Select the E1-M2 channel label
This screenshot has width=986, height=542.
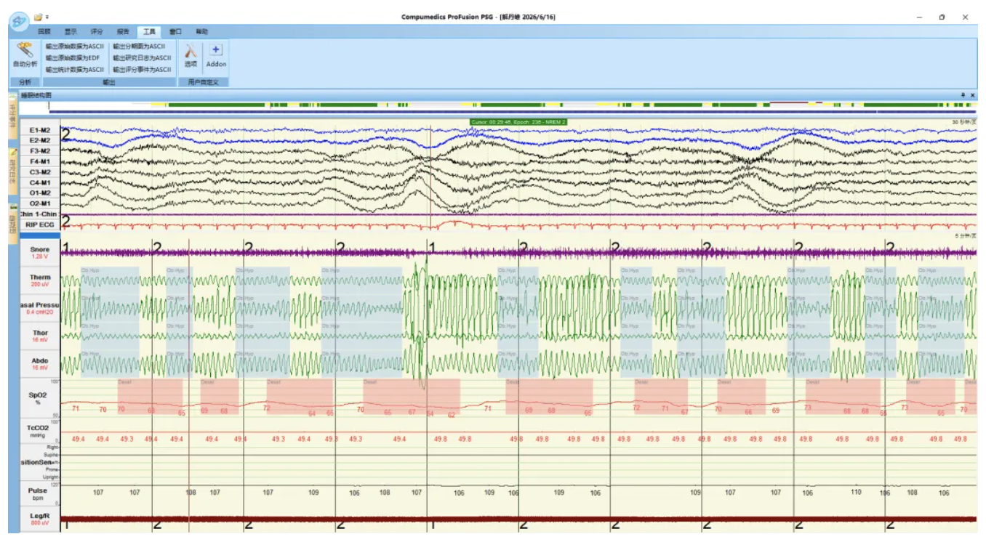pyautogui.click(x=40, y=130)
